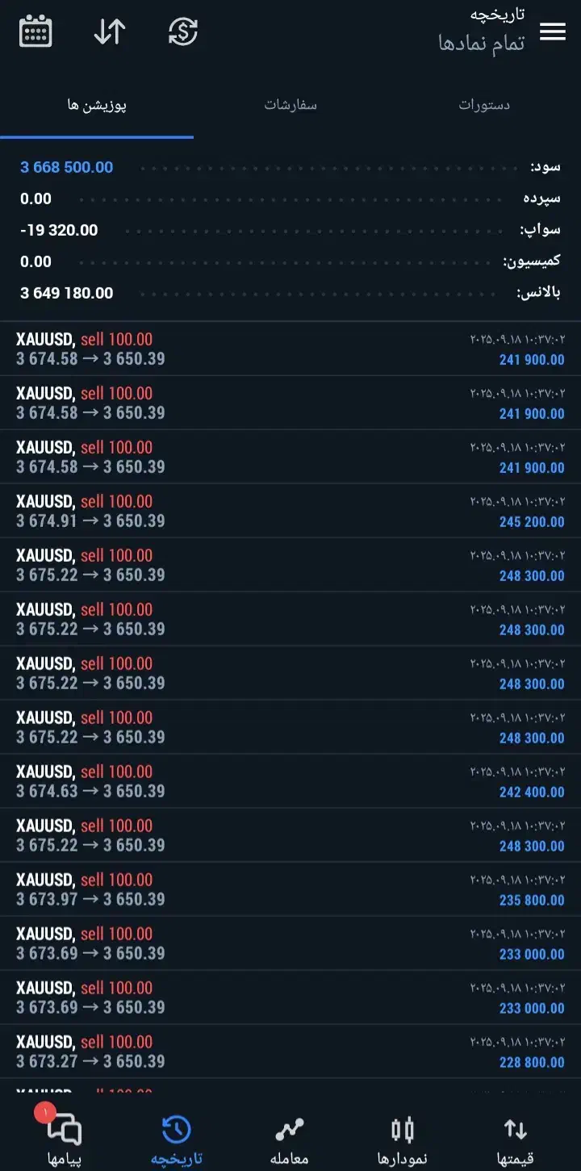Switch to the دستورات (Deals) tab
Image resolution: width=581 pixels, height=1171 pixels.
(484, 105)
